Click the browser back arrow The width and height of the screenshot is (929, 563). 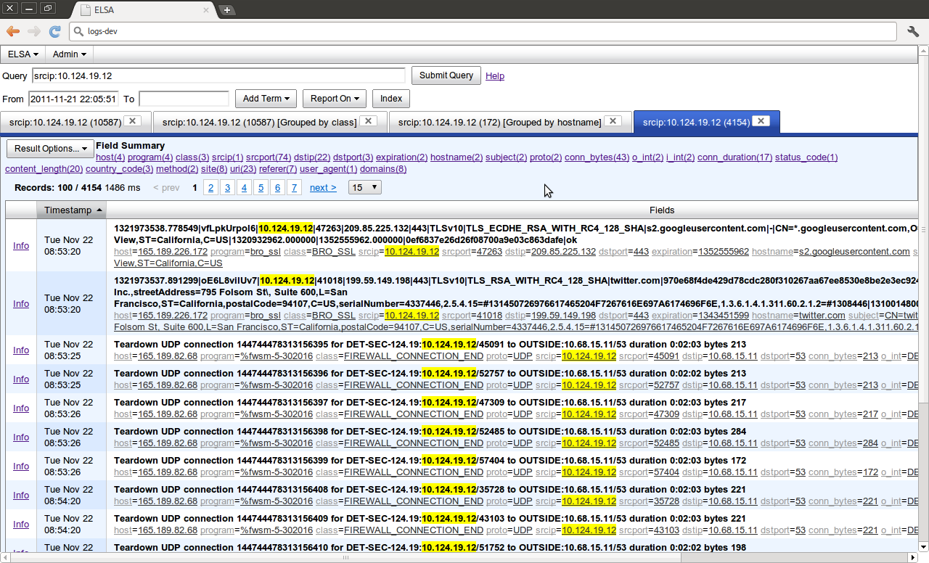[x=13, y=31]
